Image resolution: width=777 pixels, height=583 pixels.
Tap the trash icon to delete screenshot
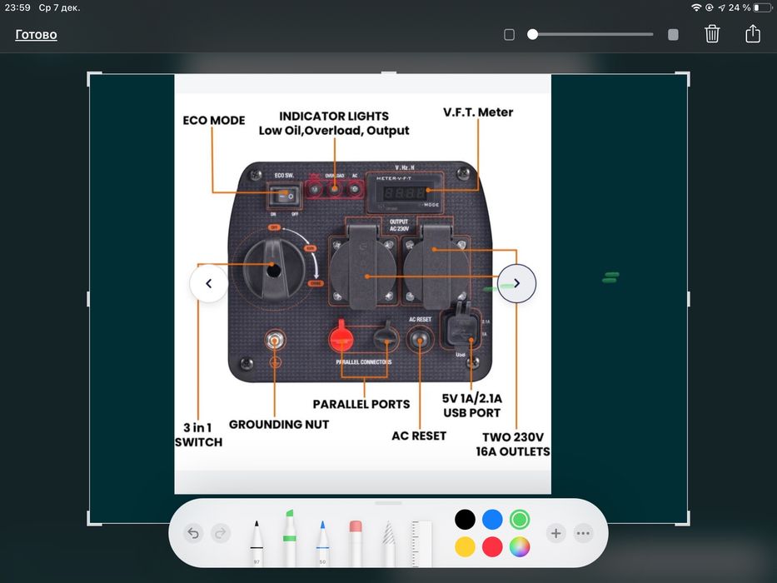tap(712, 34)
